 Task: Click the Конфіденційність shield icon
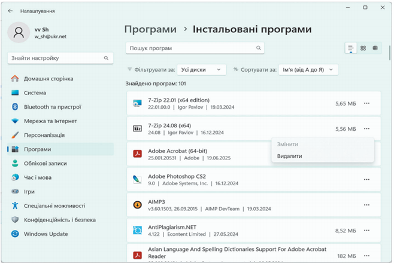[x=15, y=220]
